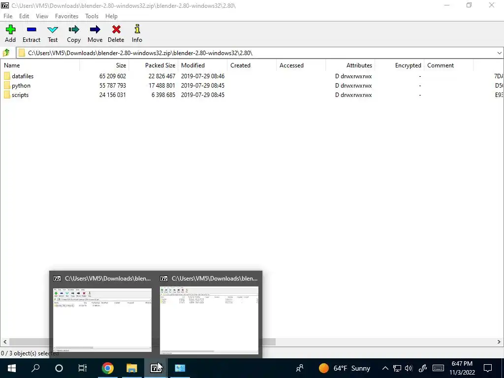Image resolution: width=504 pixels, height=378 pixels.
Task: Open File Explorer from the taskbar
Action: coord(131,368)
